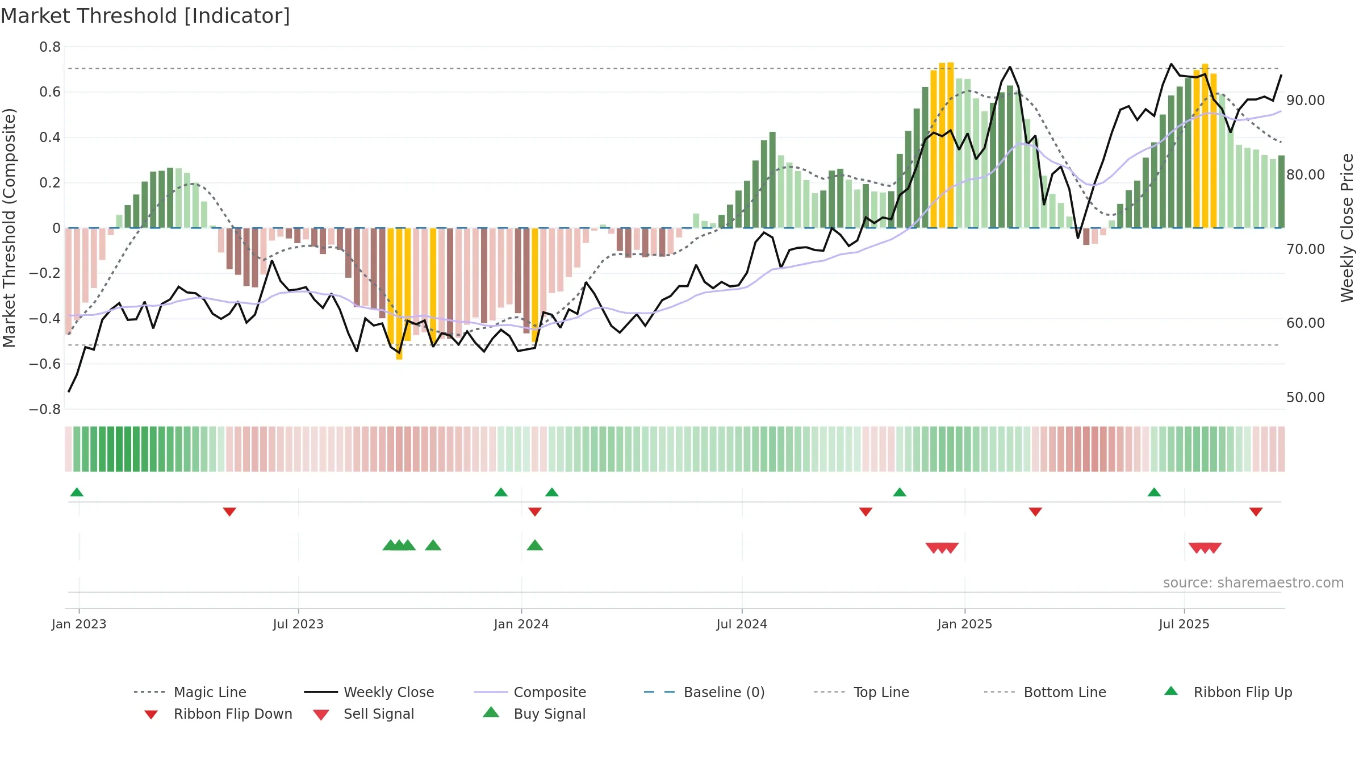Image resolution: width=1363 pixels, height=767 pixels.
Task: Click the red Sell Signal legend triangle
Action: coord(321,715)
